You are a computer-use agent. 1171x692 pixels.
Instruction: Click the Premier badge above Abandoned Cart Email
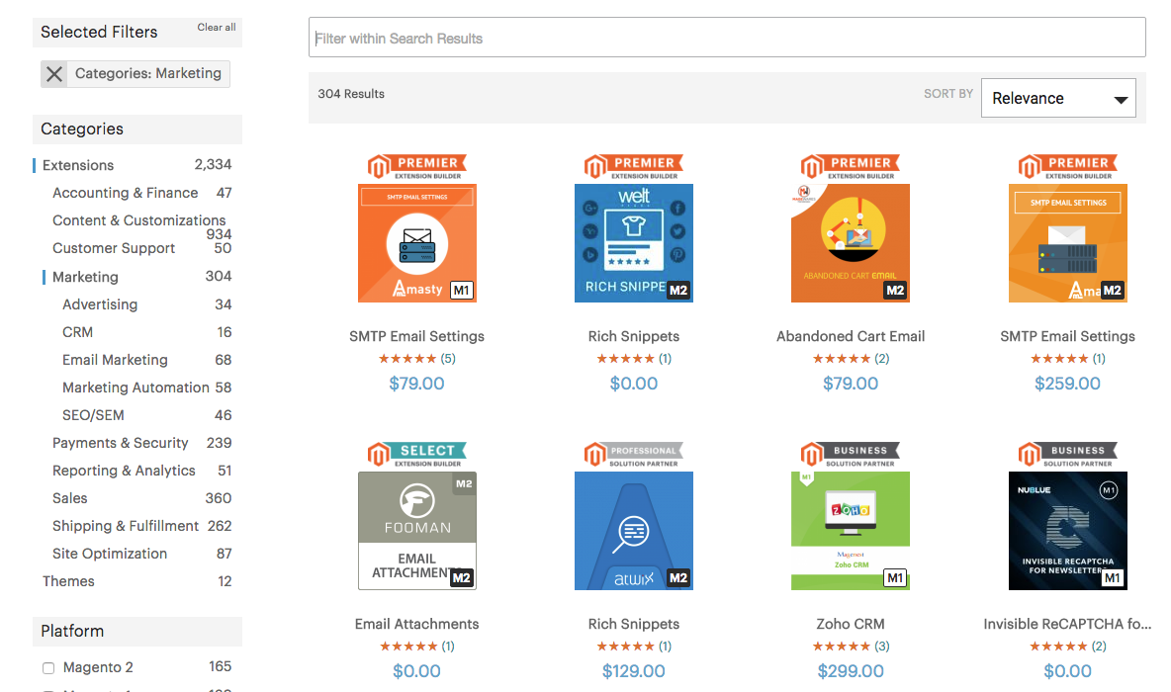click(x=850, y=167)
